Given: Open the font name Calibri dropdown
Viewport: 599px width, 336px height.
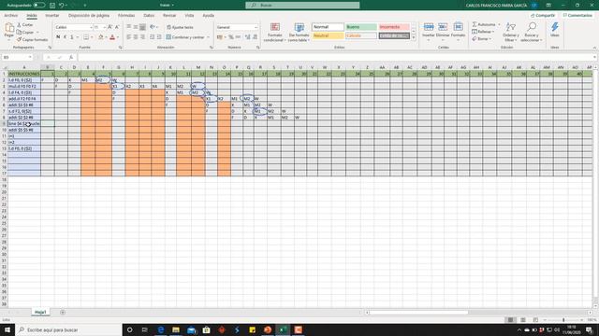Looking at the screenshot, I should 92,27.
